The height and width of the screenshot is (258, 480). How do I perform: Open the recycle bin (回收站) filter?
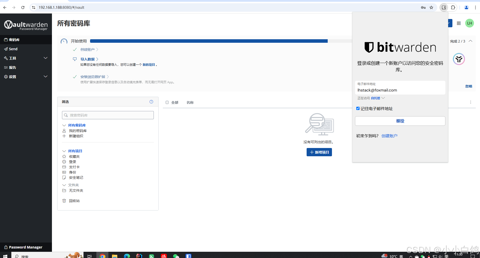[x=74, y=201]
